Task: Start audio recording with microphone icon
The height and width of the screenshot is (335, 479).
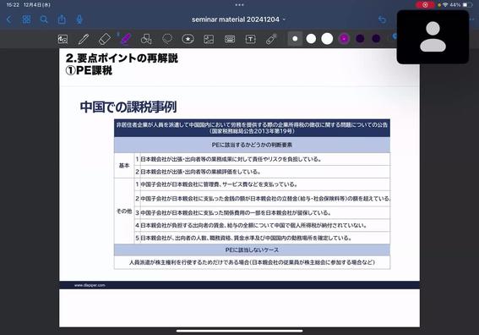Action: (79, 19)
